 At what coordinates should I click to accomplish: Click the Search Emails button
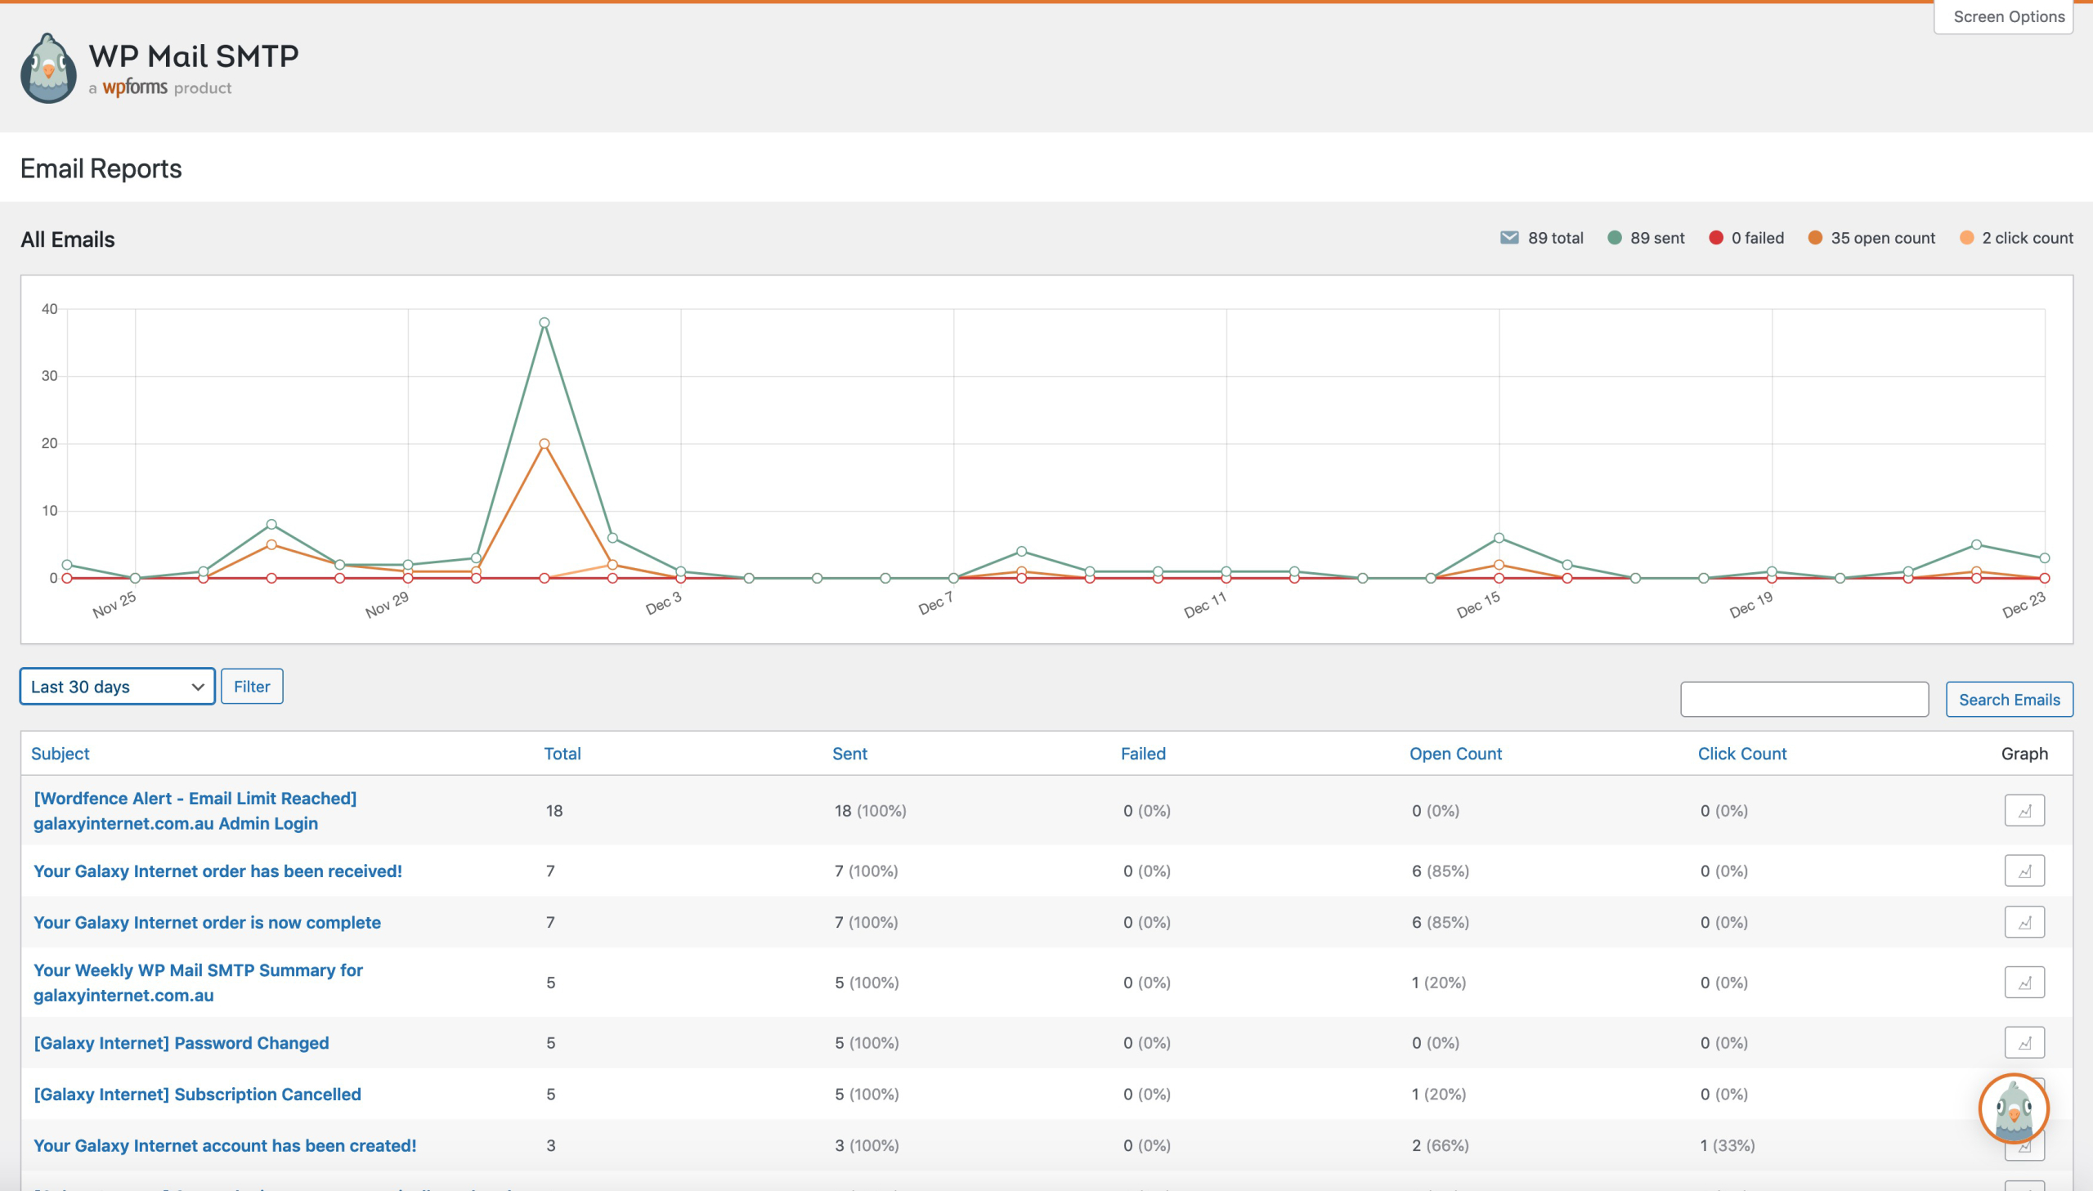(x=2008, y=700)
